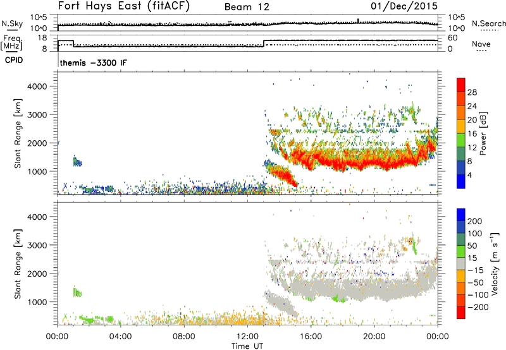Select the "Freq. [MHz]" axis label
The height and width of the screenshot is (350, 506).
12,43
